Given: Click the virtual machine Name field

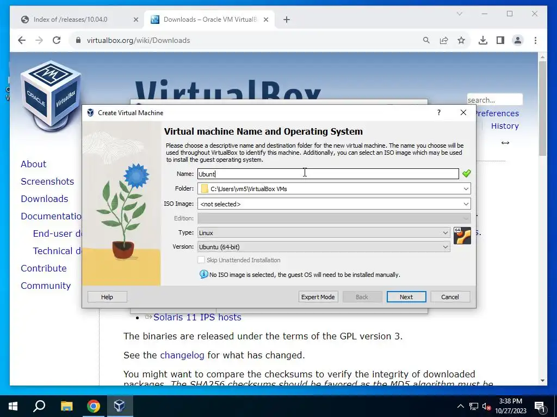Looking at the screenshot, I should tap(328, 174).
